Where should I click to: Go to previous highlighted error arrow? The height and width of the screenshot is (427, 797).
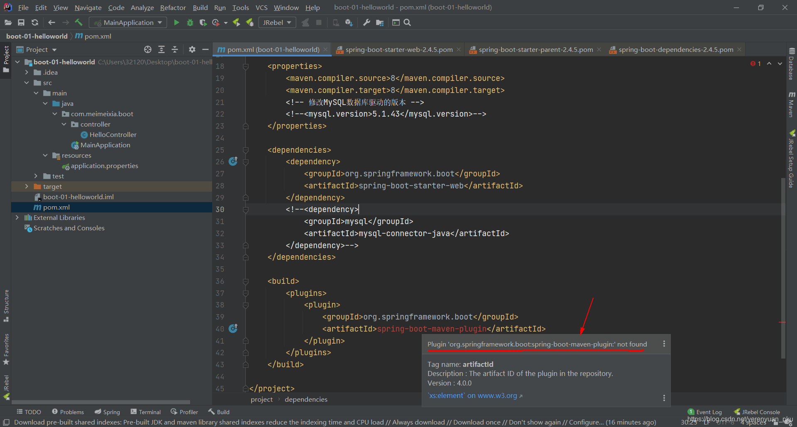pos(769,63)
